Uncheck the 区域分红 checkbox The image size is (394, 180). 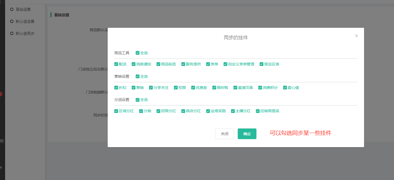click(x=116, y=111)
